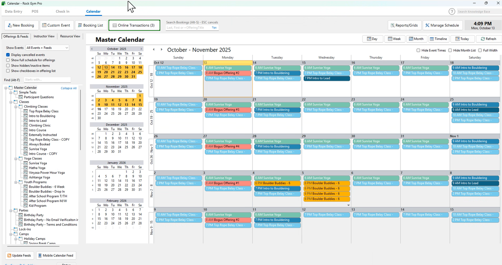Click the Intro to Bouldering tree icon
Viewport: 502px width, 265px height.
(x=26, y=116)
